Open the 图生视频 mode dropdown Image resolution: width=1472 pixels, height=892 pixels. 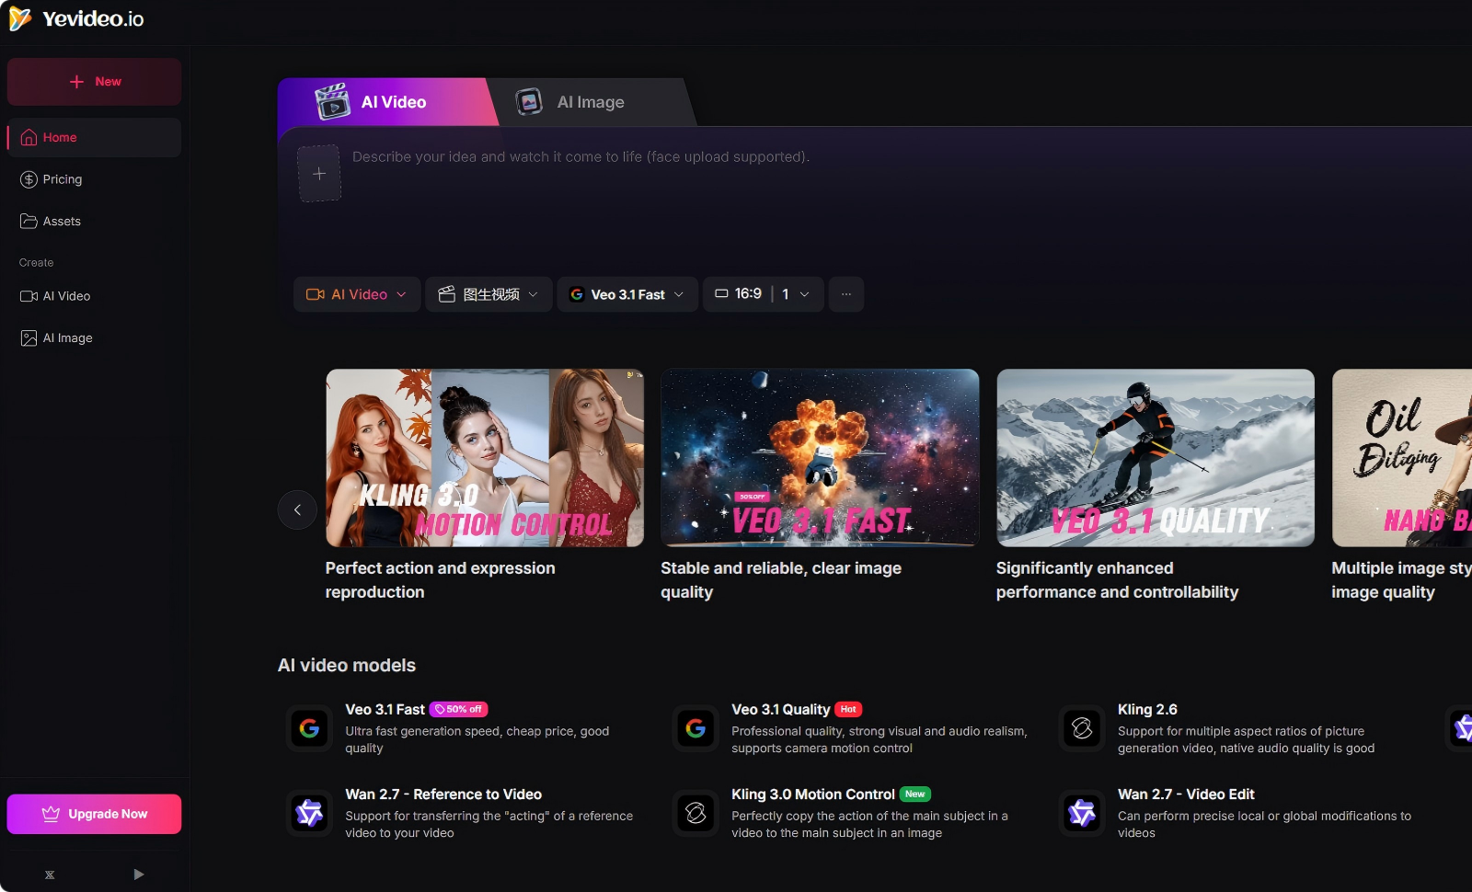click(489, 294)
